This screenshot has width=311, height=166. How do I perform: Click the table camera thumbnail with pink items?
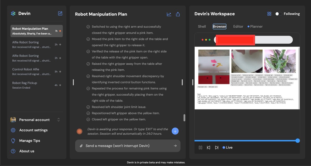pos(214,67)
